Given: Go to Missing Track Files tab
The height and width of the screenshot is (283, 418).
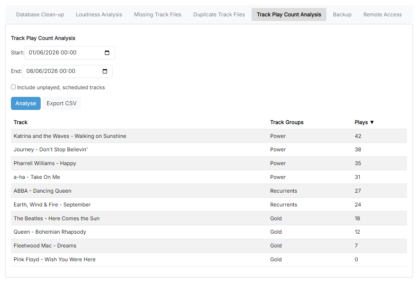Looking at the screenshot, I should tap(157, 15).
